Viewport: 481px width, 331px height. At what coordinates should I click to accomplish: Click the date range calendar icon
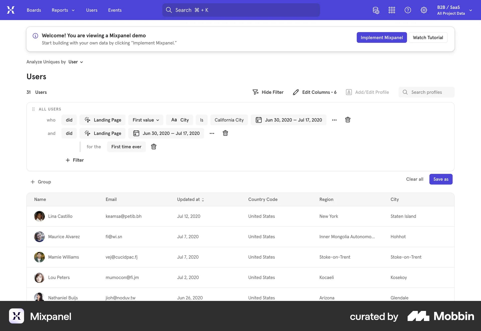259,120
